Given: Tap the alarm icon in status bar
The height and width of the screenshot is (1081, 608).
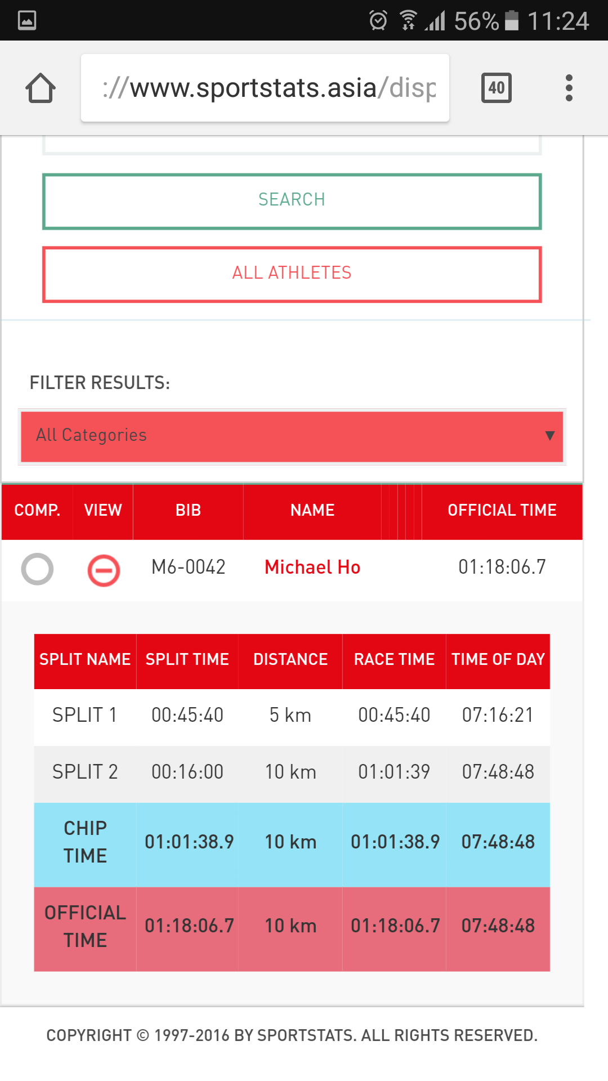Looking at the screenshot, I should (x=378, y=20).
